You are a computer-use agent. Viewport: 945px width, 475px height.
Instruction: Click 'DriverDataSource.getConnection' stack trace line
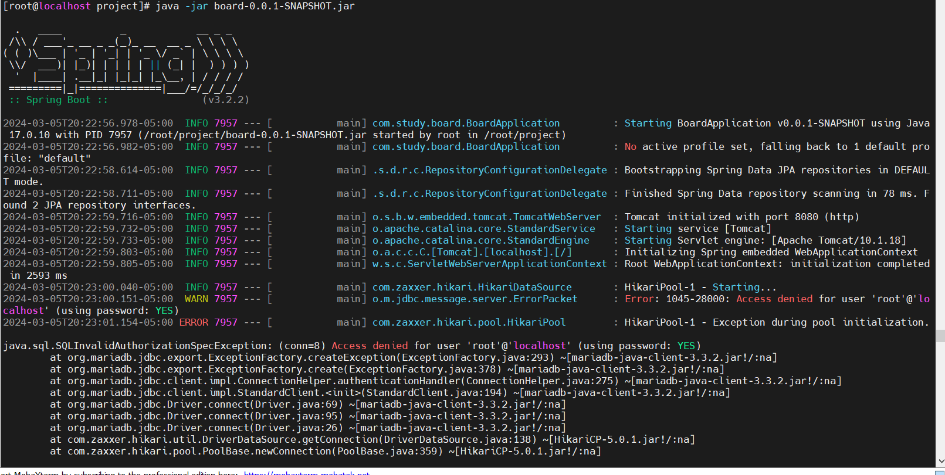click(x=372, y=440)
